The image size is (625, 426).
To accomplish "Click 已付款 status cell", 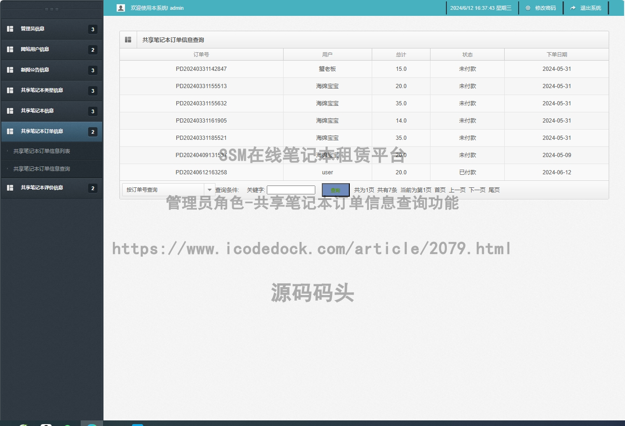I will pyautogui.click(x=467, y=172).
